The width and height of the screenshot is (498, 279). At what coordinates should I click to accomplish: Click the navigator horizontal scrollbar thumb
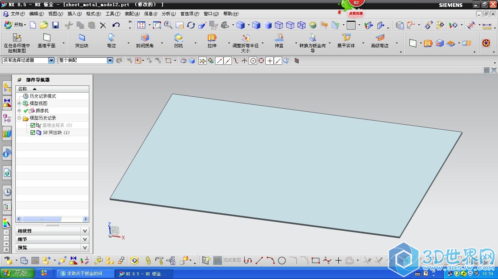tap(42, 219)
